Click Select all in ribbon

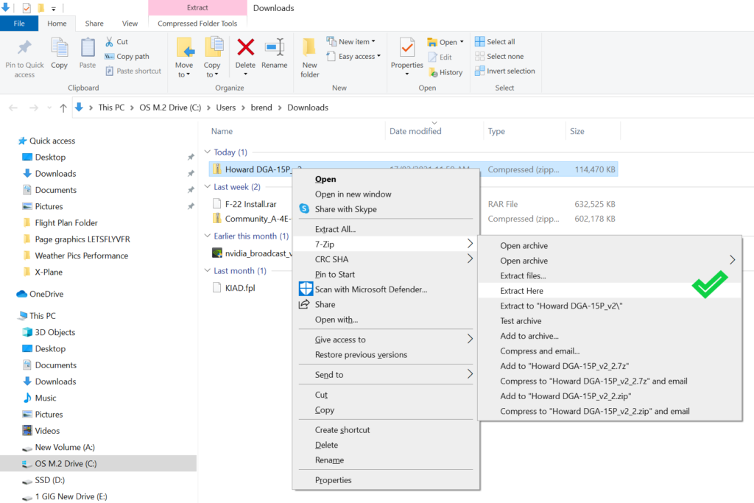coord(495,42)
